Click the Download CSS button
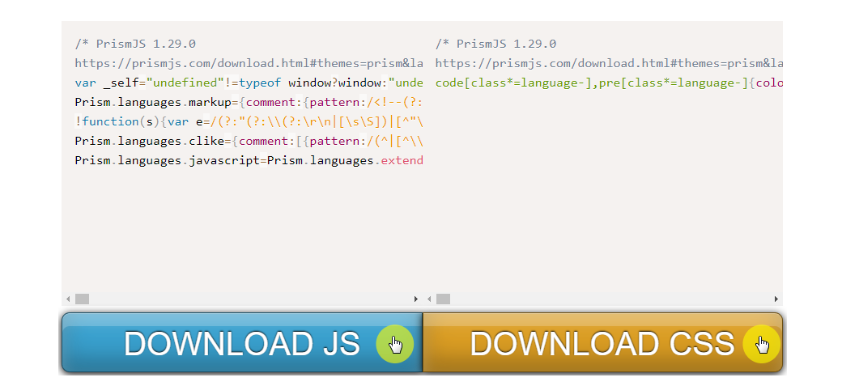842x386 pixels. [602, 342]
